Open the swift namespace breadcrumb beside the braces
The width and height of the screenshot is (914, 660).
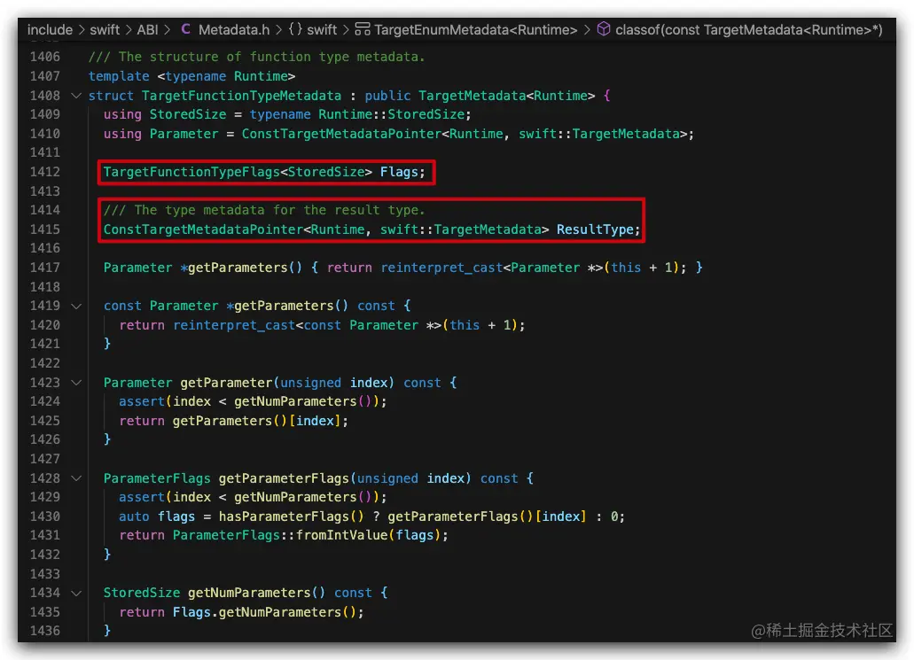click(322, 30)
